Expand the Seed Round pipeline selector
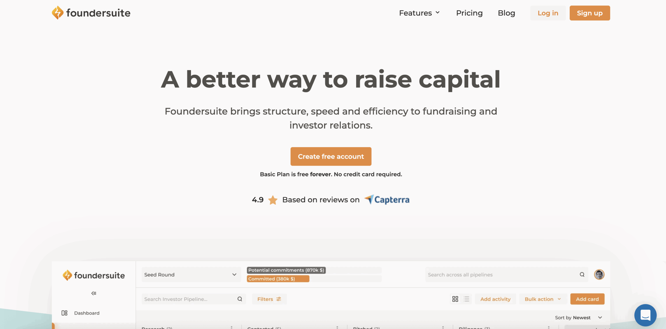Viewport: 666px width, 329px height. (191, 275)
